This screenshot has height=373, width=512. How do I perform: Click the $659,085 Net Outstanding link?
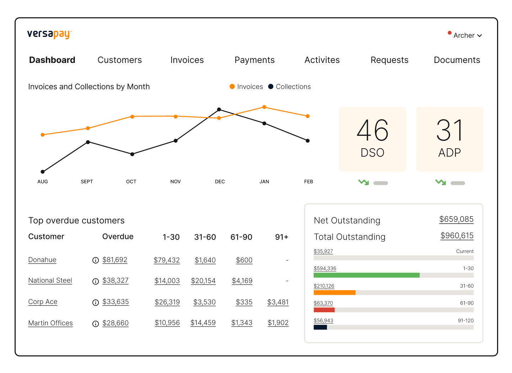click(x=456, y=219)
